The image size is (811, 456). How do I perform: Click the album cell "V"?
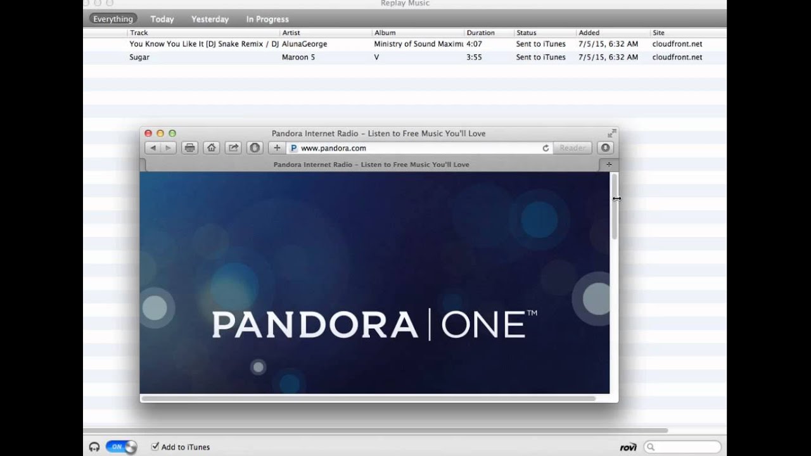tap(376, 57)
